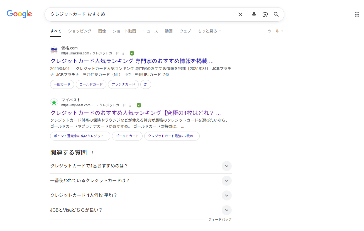Image resolution: width=364 pixels, height=231 pixels.
Task: Click green verified badge beside kakaku.com
Action: tap(132, 53)
